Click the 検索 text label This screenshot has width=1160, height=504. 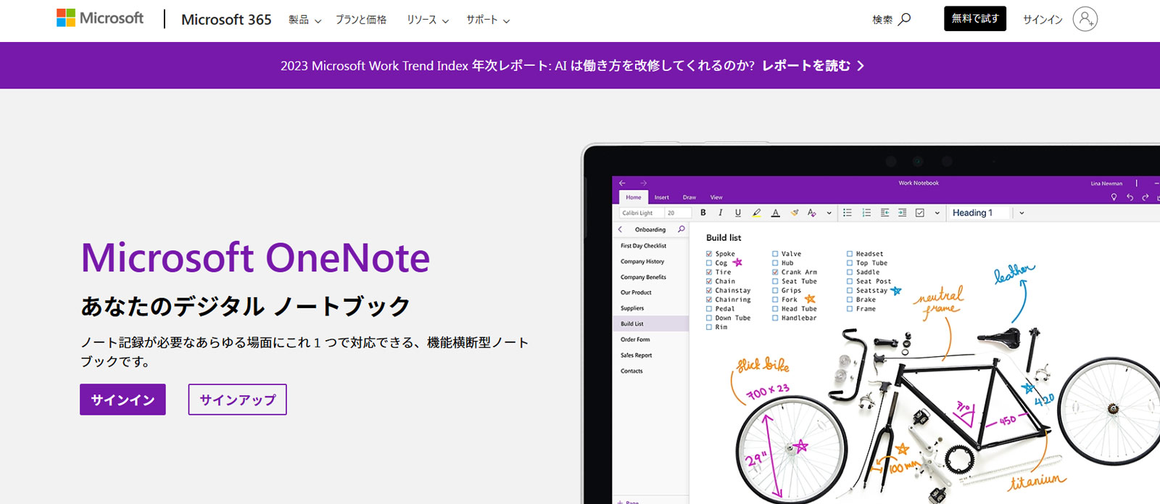click(882, 20)
